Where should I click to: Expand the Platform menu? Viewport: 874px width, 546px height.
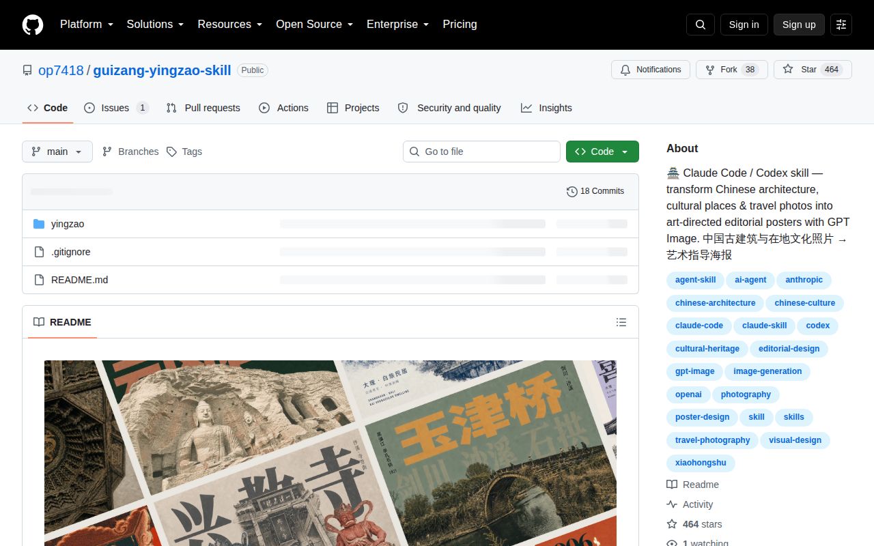click(87, 25)
